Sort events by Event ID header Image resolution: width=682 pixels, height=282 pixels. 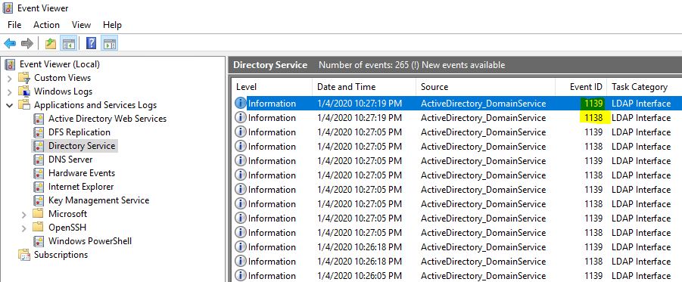581,87
